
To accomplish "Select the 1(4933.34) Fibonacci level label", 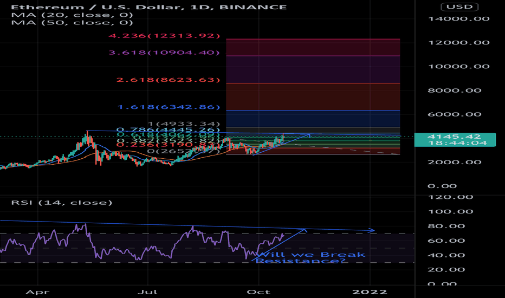I will click(184, 124).
